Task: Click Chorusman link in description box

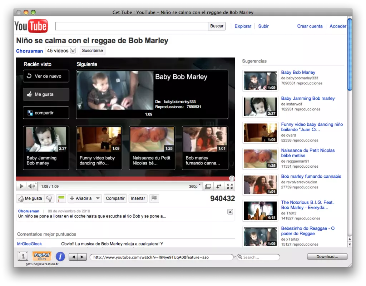Action: 29,211
